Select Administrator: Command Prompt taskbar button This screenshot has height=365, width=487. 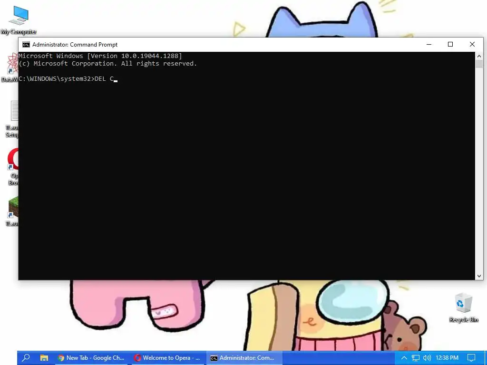point(244,358)
